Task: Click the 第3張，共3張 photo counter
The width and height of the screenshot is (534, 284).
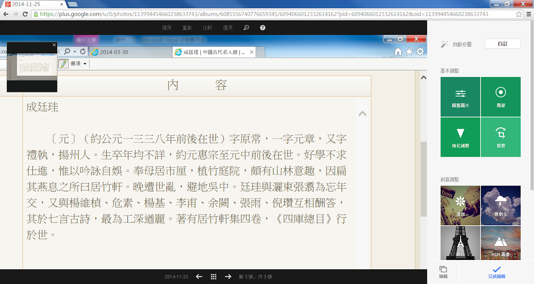Action: [255, 277]
